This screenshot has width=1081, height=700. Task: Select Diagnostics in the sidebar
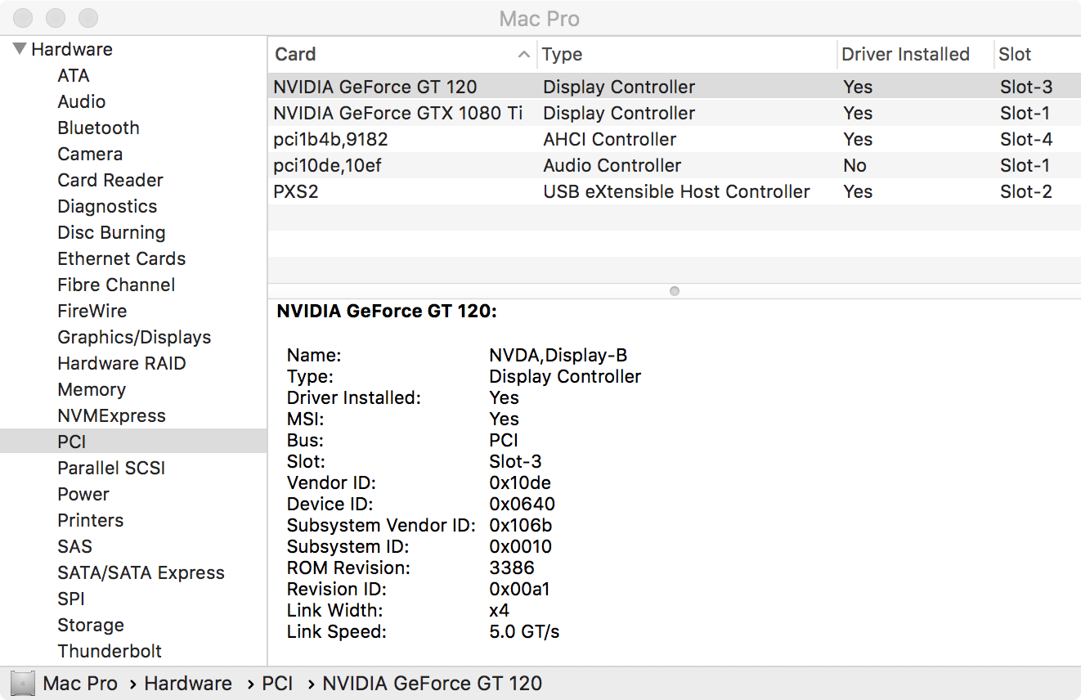point(107,206)
